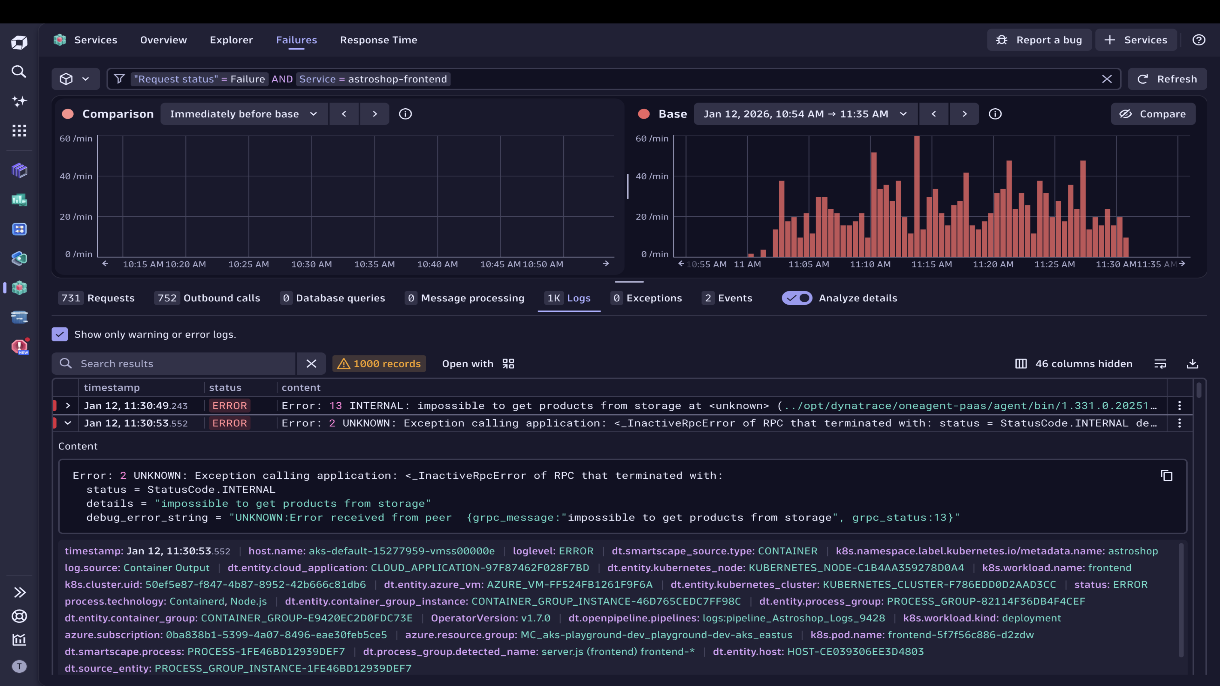
Task: Uncheck Show only warning or error logs
Action: (59, 334)
